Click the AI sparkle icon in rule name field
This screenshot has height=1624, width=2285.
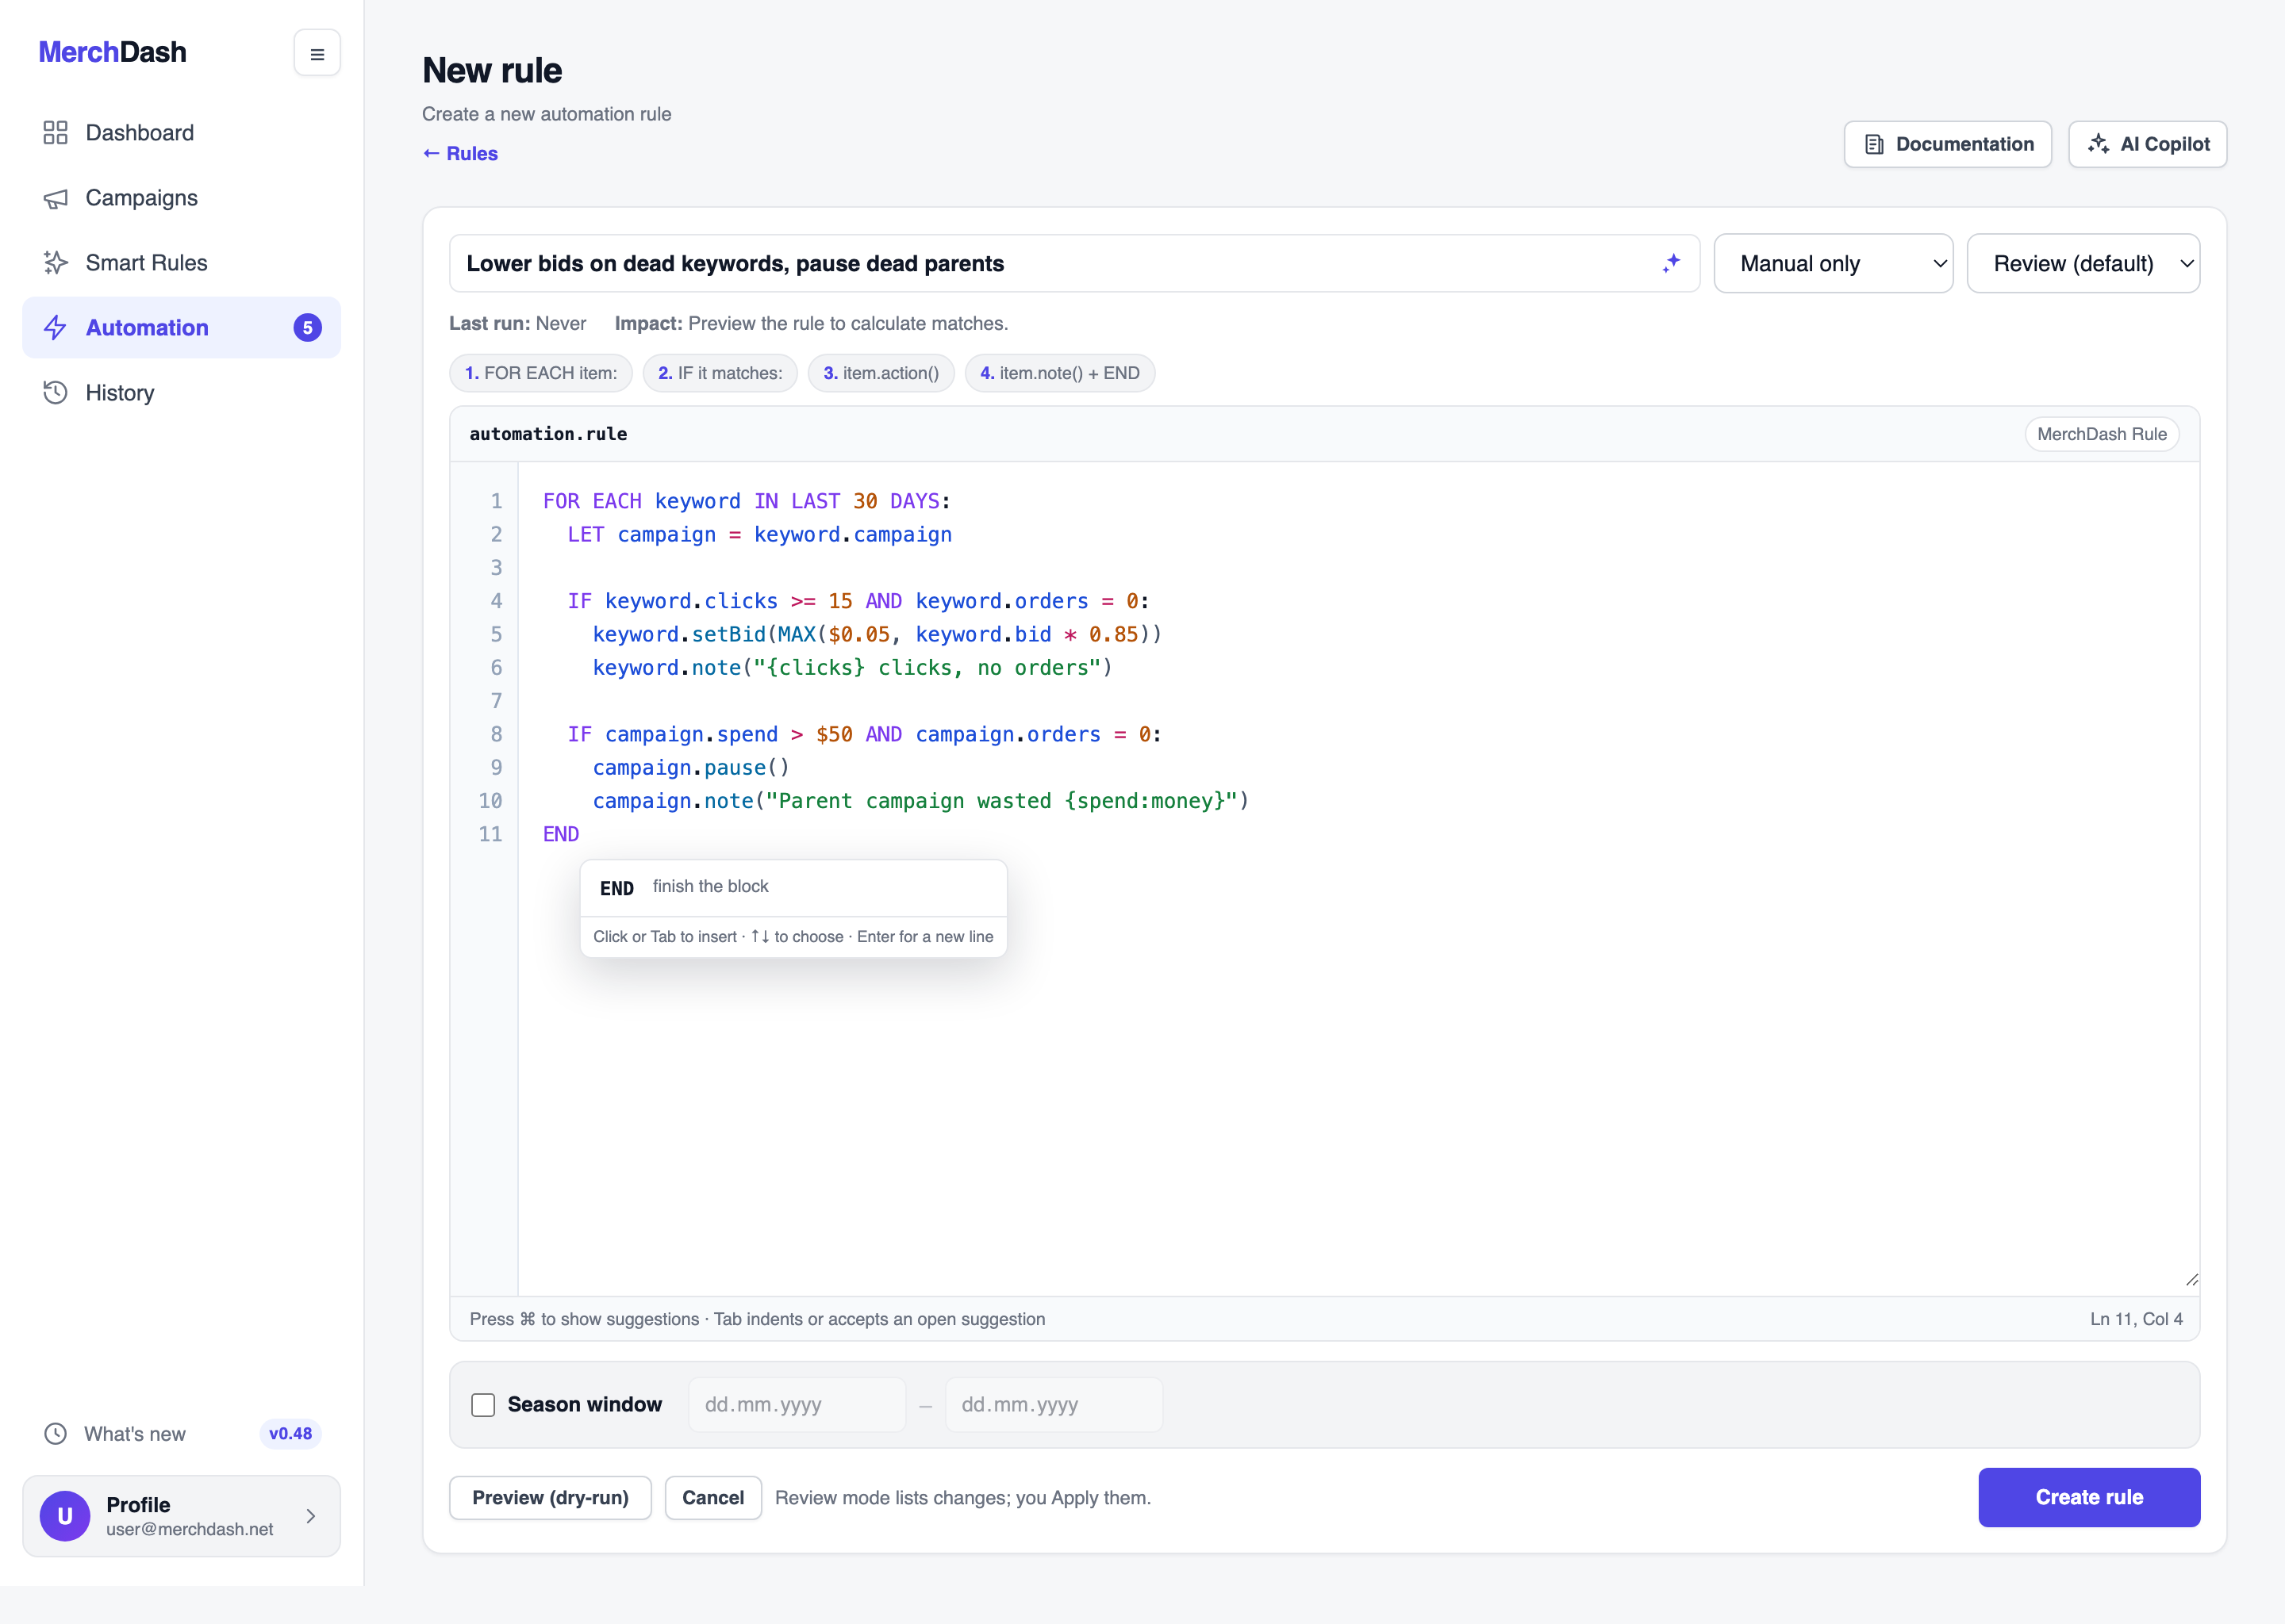pos(1671,263)
